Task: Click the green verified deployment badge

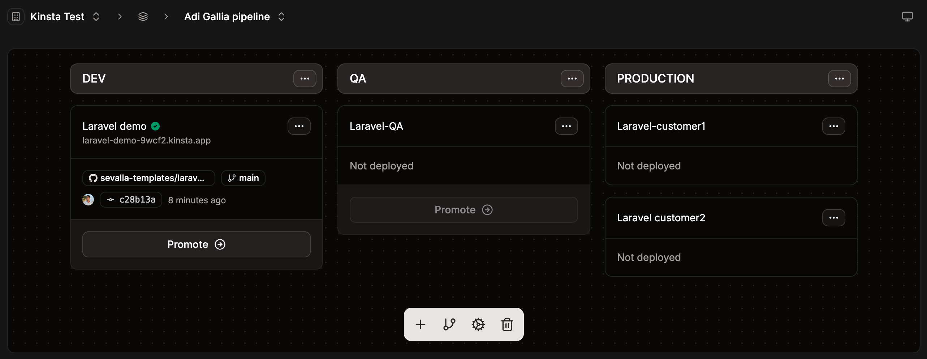Action: [x=156, y=126]
